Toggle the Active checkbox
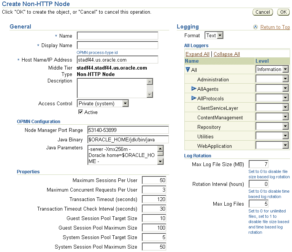 (x=81, y=112)
